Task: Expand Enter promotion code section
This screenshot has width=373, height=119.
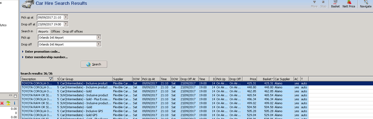Action: point(41,52)
